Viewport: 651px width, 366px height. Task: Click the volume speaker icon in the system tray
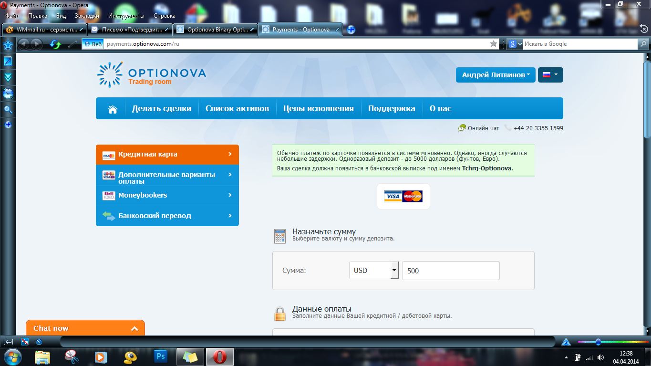coord(600,357)
